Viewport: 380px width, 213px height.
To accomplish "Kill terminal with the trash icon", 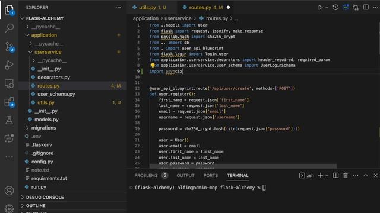I will [x=346, y=175].
